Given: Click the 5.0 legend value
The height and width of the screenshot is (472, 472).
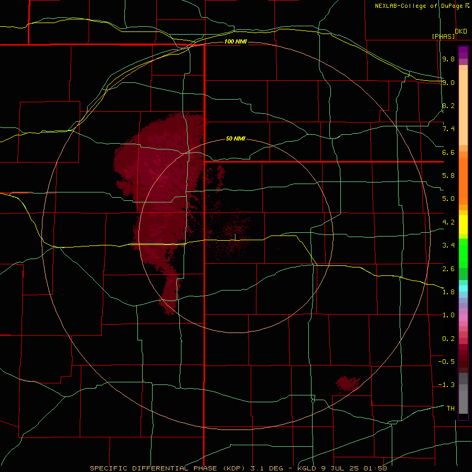Looking at the screenshot, I should pyautogui.click(x=448, y=199).
